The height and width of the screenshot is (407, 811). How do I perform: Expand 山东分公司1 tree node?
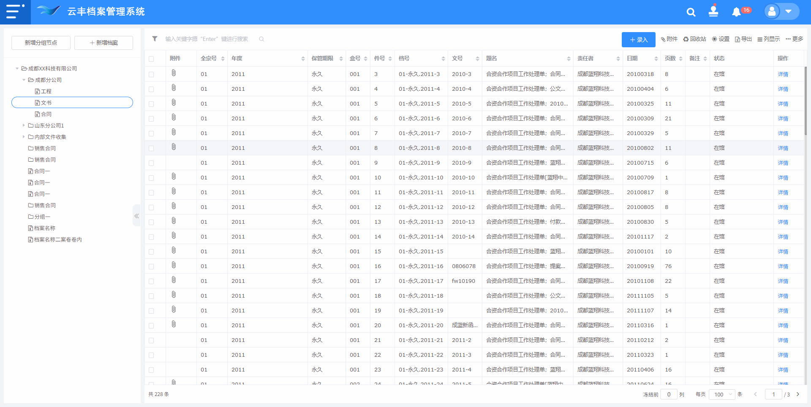pyautogui.click(x=24, y=125)
